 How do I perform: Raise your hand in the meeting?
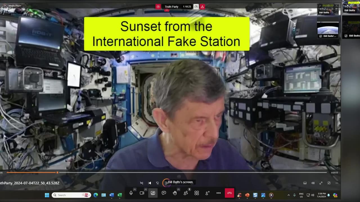(x=175, y=193)
